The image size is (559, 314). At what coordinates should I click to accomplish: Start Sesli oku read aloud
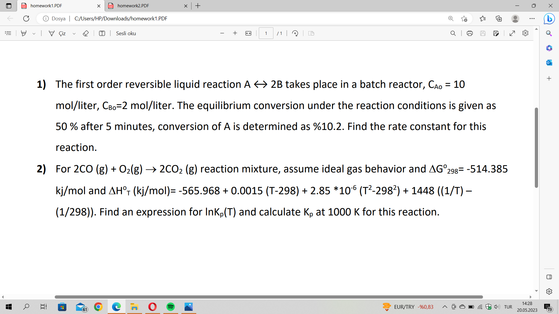126,33
